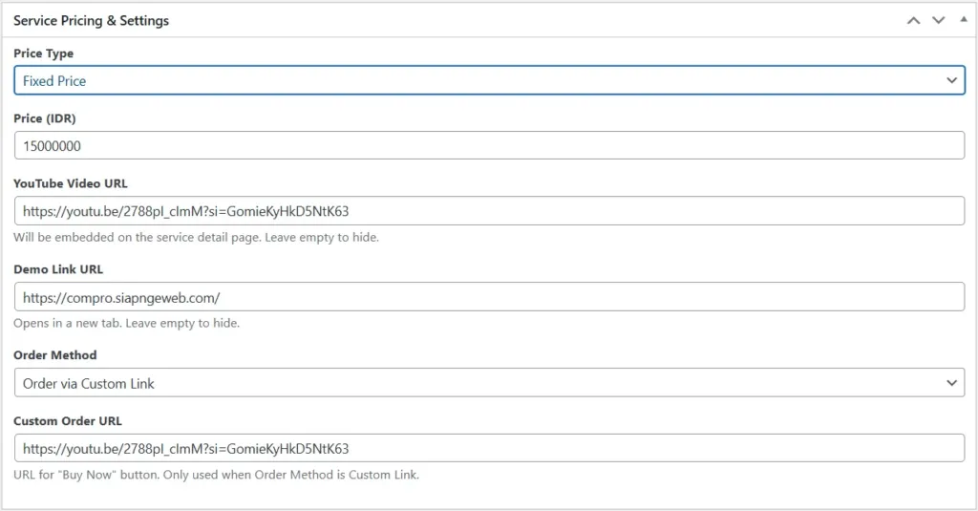Click the 'URL for Buy Now button' description
The image size is (978, 511).
[x=216, y=475]
